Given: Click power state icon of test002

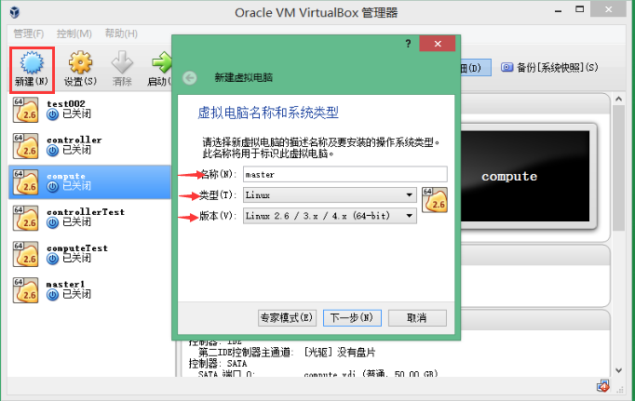Looking at the screenshot, I should (x=53, y=115).
